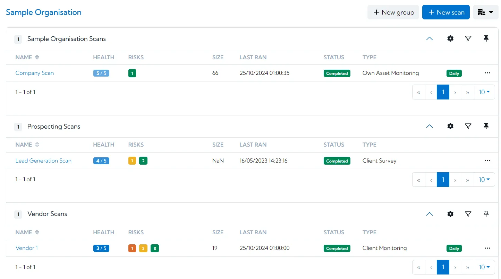Open more options for Company Scan row

coord(487,73)
